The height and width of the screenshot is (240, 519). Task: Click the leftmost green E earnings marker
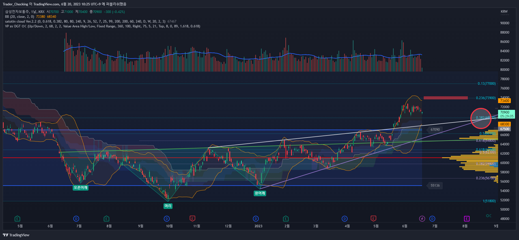[x=17, y=219]
